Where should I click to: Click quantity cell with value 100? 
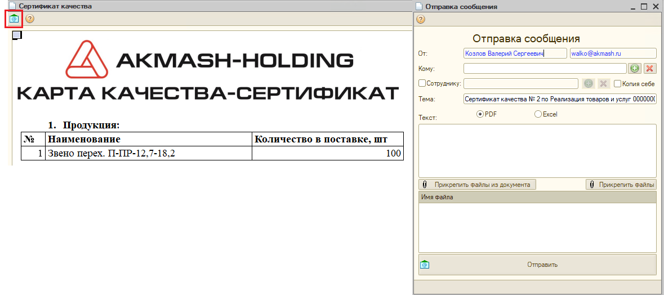(x=328, y=153)
